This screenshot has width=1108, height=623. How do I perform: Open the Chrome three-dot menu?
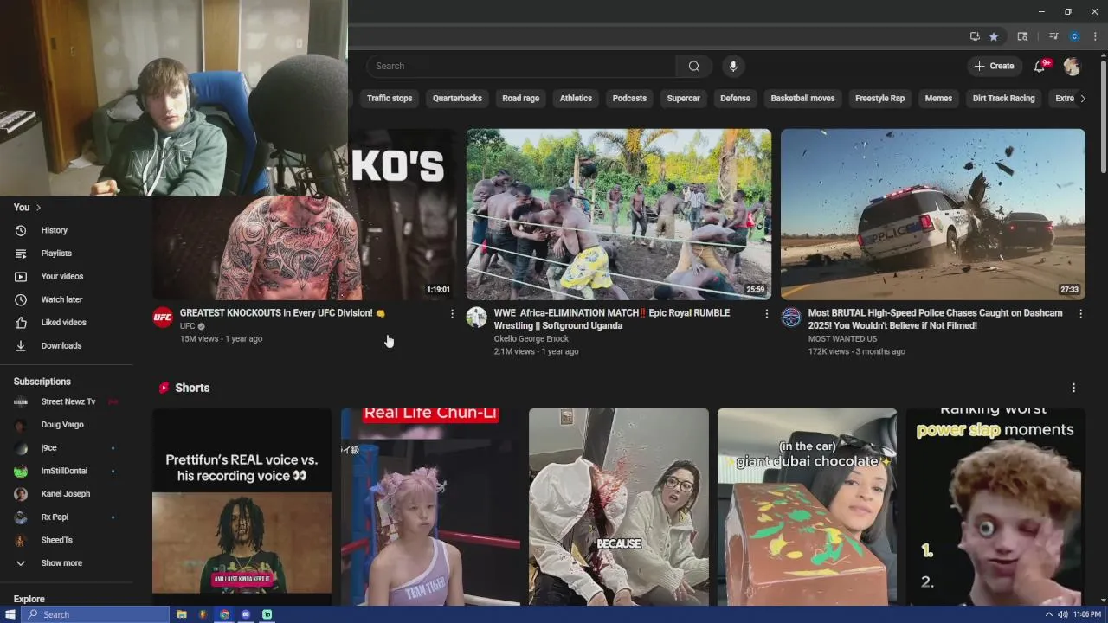tap(1093, 36)
